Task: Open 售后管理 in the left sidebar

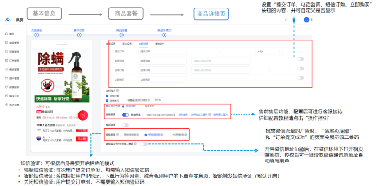Action: pyautogui.click(x=12, y=69)
